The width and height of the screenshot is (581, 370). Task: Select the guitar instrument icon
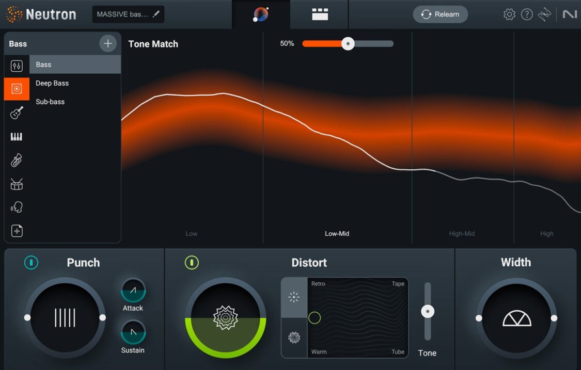pos(16,112)
